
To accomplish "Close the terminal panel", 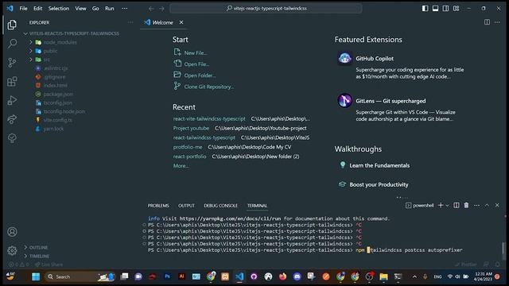I will [x=497, y=205].
